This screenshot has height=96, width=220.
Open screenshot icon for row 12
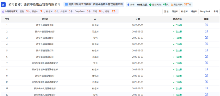206,94
